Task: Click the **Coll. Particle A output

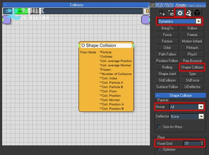Action: coord(111,83)
